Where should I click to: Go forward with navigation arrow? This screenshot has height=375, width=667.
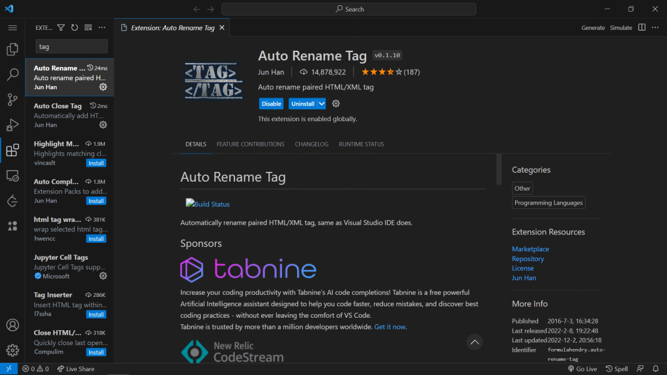(x=210, y=9)
